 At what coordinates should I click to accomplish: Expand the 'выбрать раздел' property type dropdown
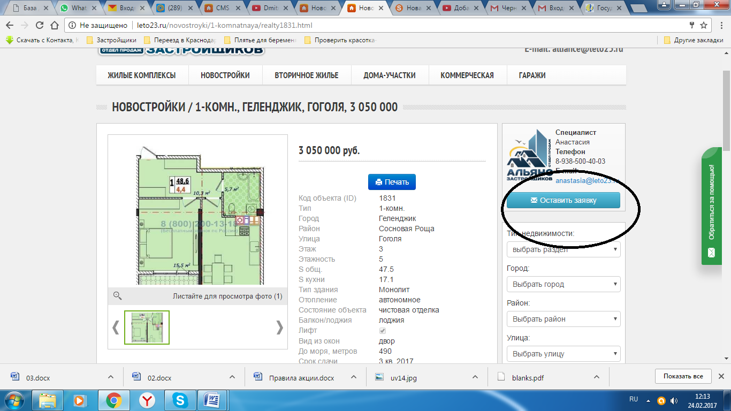pos(564,249)
